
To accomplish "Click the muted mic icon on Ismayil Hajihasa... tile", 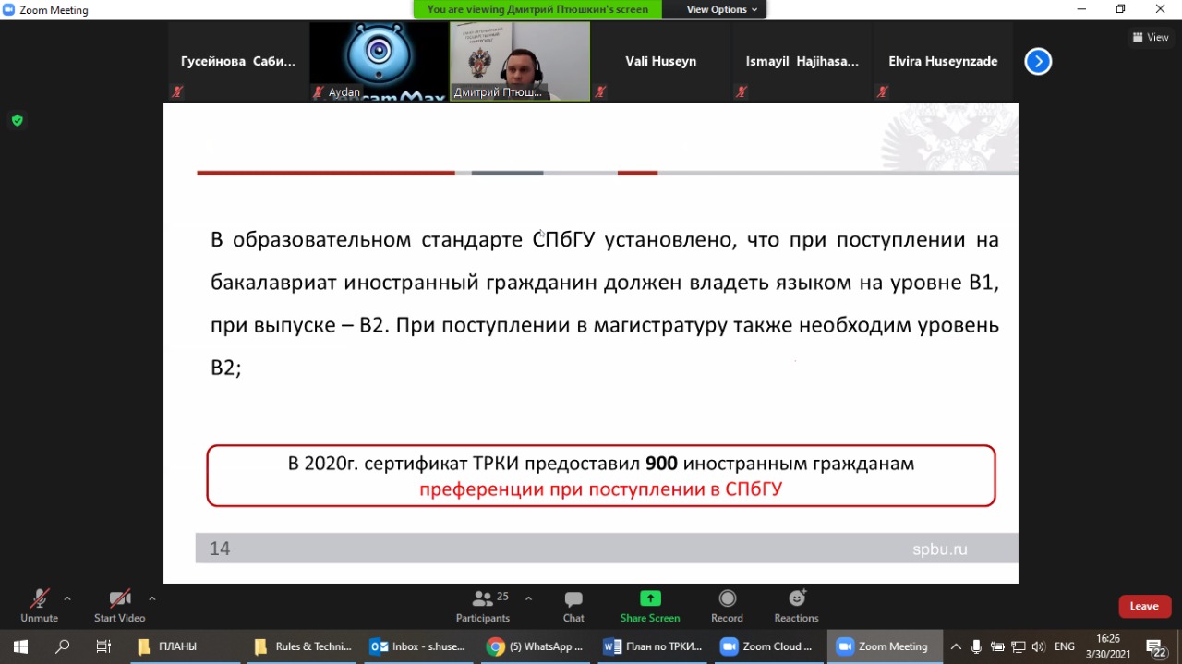I will 741,92.
